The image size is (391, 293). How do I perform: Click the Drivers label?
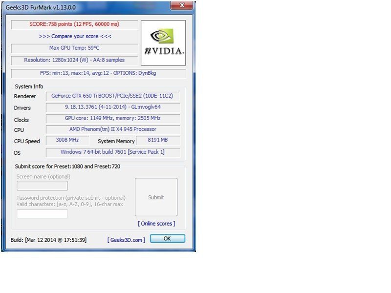pos(22,108)
